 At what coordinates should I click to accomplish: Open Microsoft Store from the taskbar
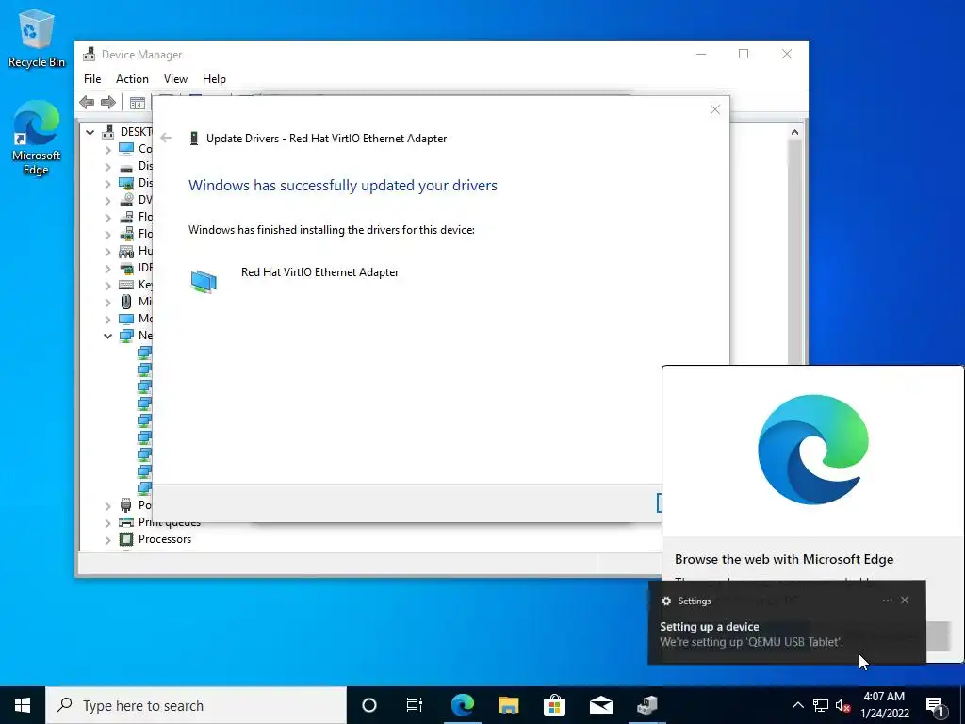click(554, 705)
